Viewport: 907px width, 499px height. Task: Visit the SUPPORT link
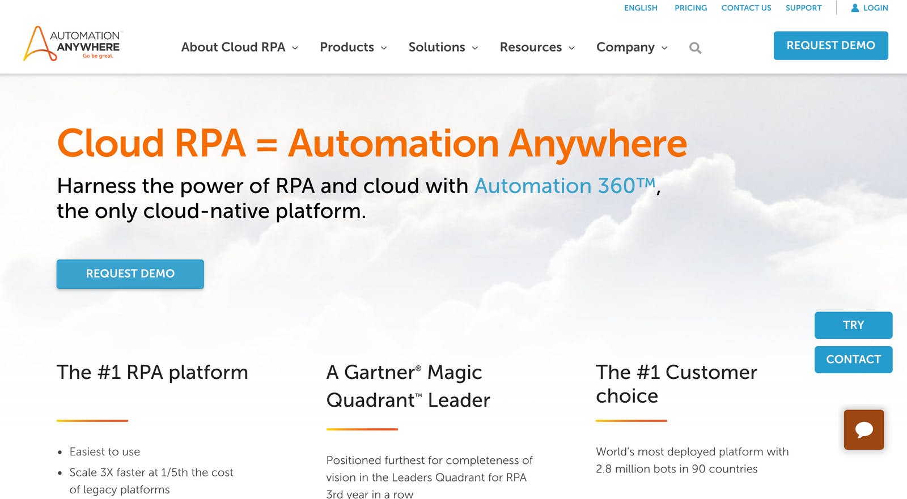pos(803,8)
